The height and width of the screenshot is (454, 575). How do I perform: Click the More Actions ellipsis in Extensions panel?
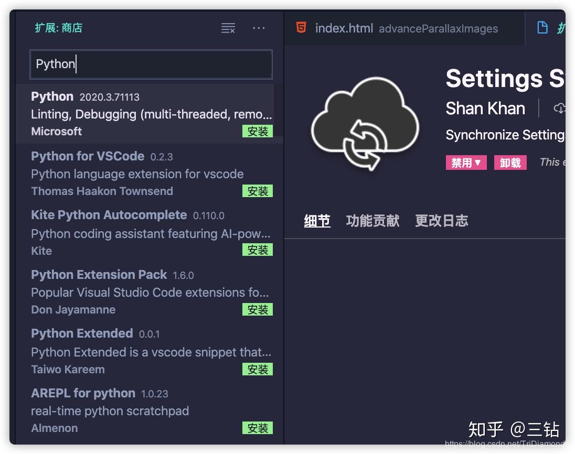pyautogui.click(x=259, y=28)
